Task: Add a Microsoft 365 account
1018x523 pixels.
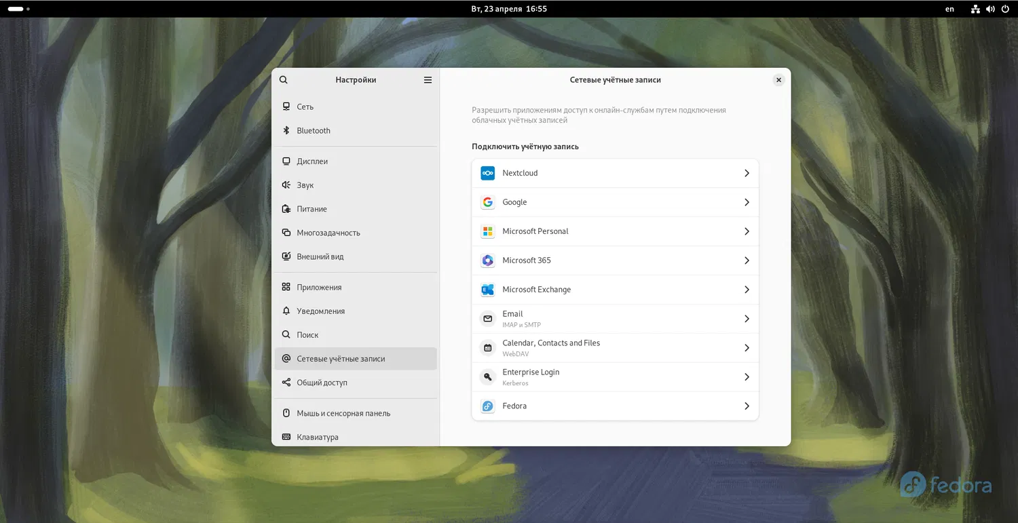Action: coord(615,260)
